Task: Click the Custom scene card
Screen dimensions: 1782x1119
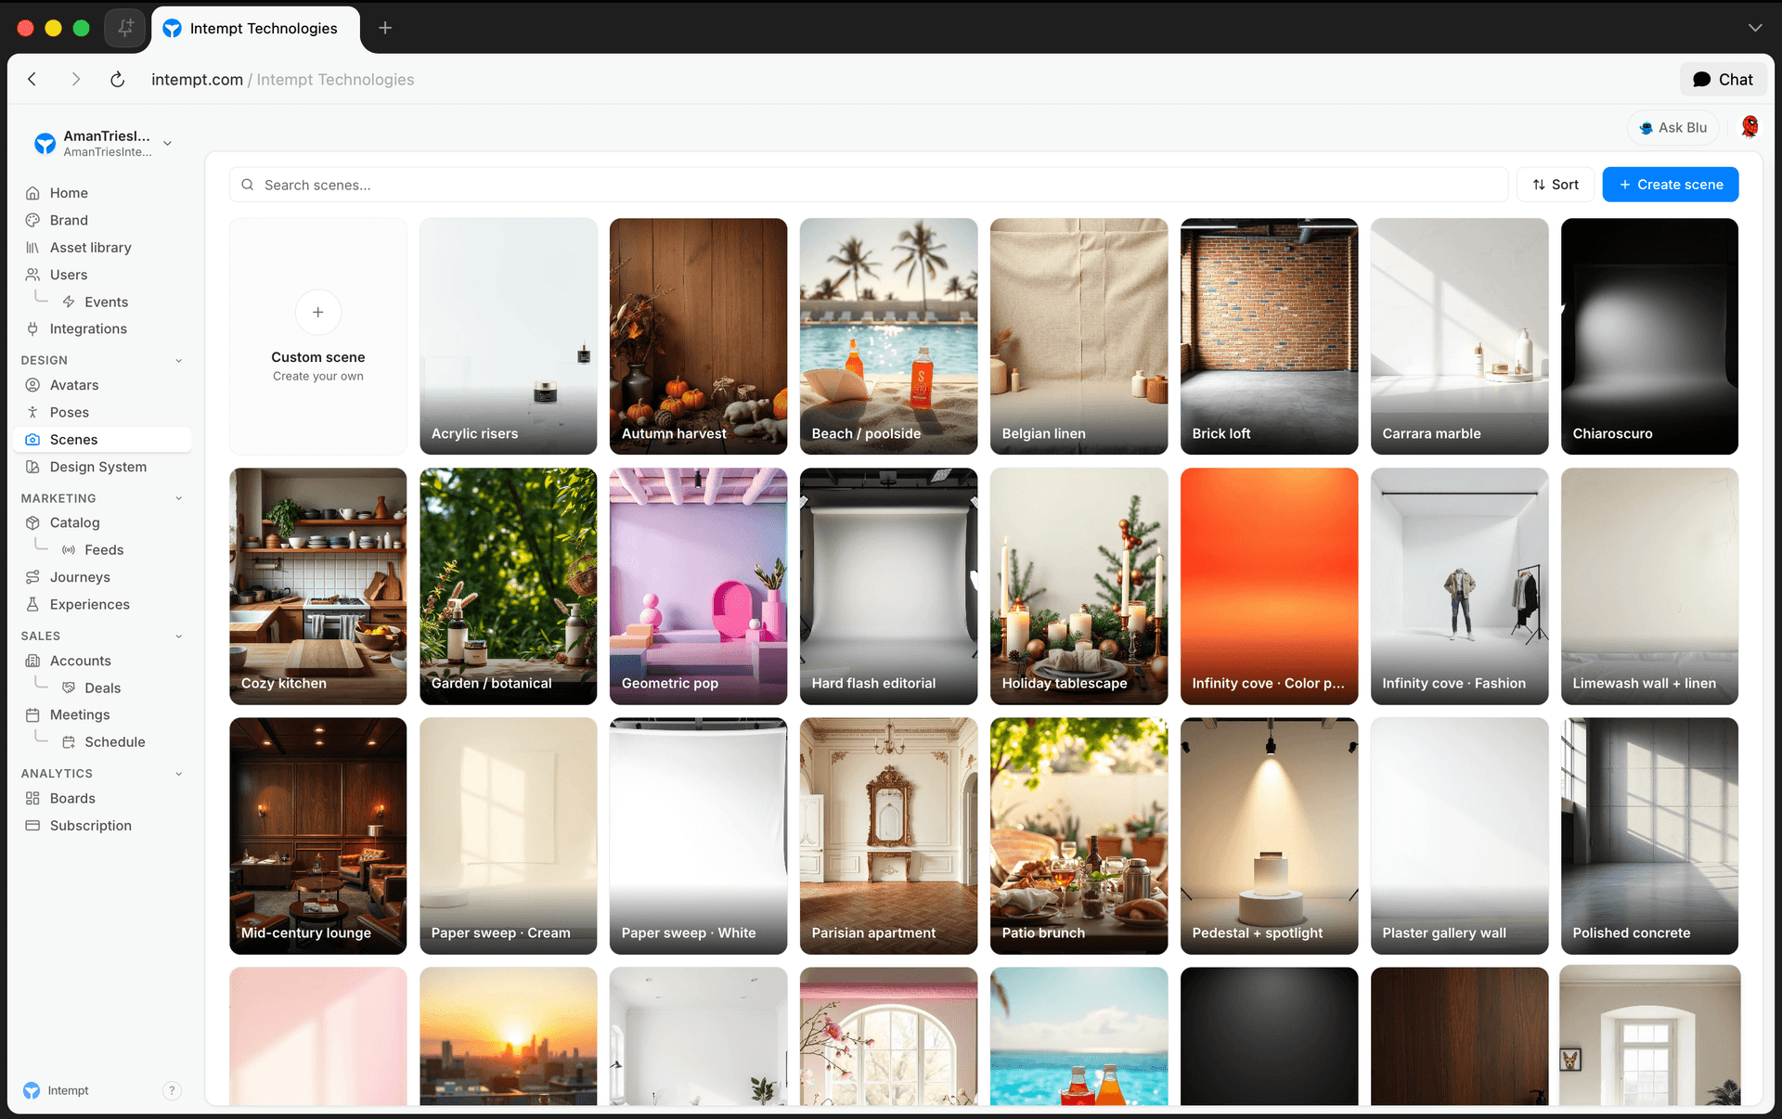Action: (x=318, y=336)
